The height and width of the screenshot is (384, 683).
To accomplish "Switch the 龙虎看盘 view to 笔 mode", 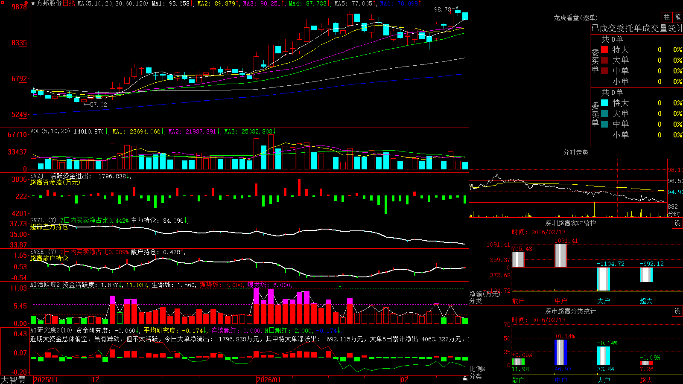I will (677, 17).
